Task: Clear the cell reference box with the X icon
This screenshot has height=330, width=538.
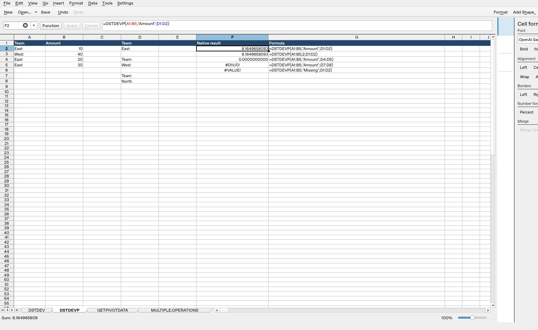Action: pyautogui.click(x=25, y=25)
